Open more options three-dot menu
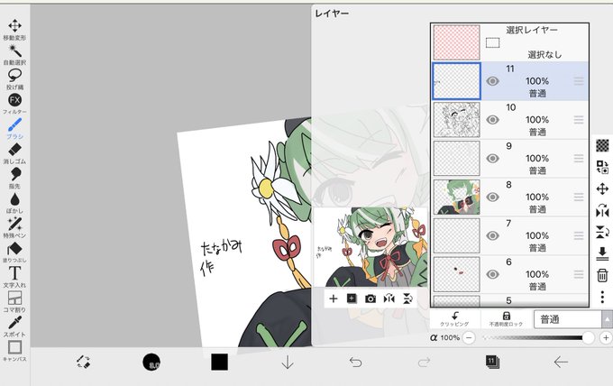 (x=602, y=298)
